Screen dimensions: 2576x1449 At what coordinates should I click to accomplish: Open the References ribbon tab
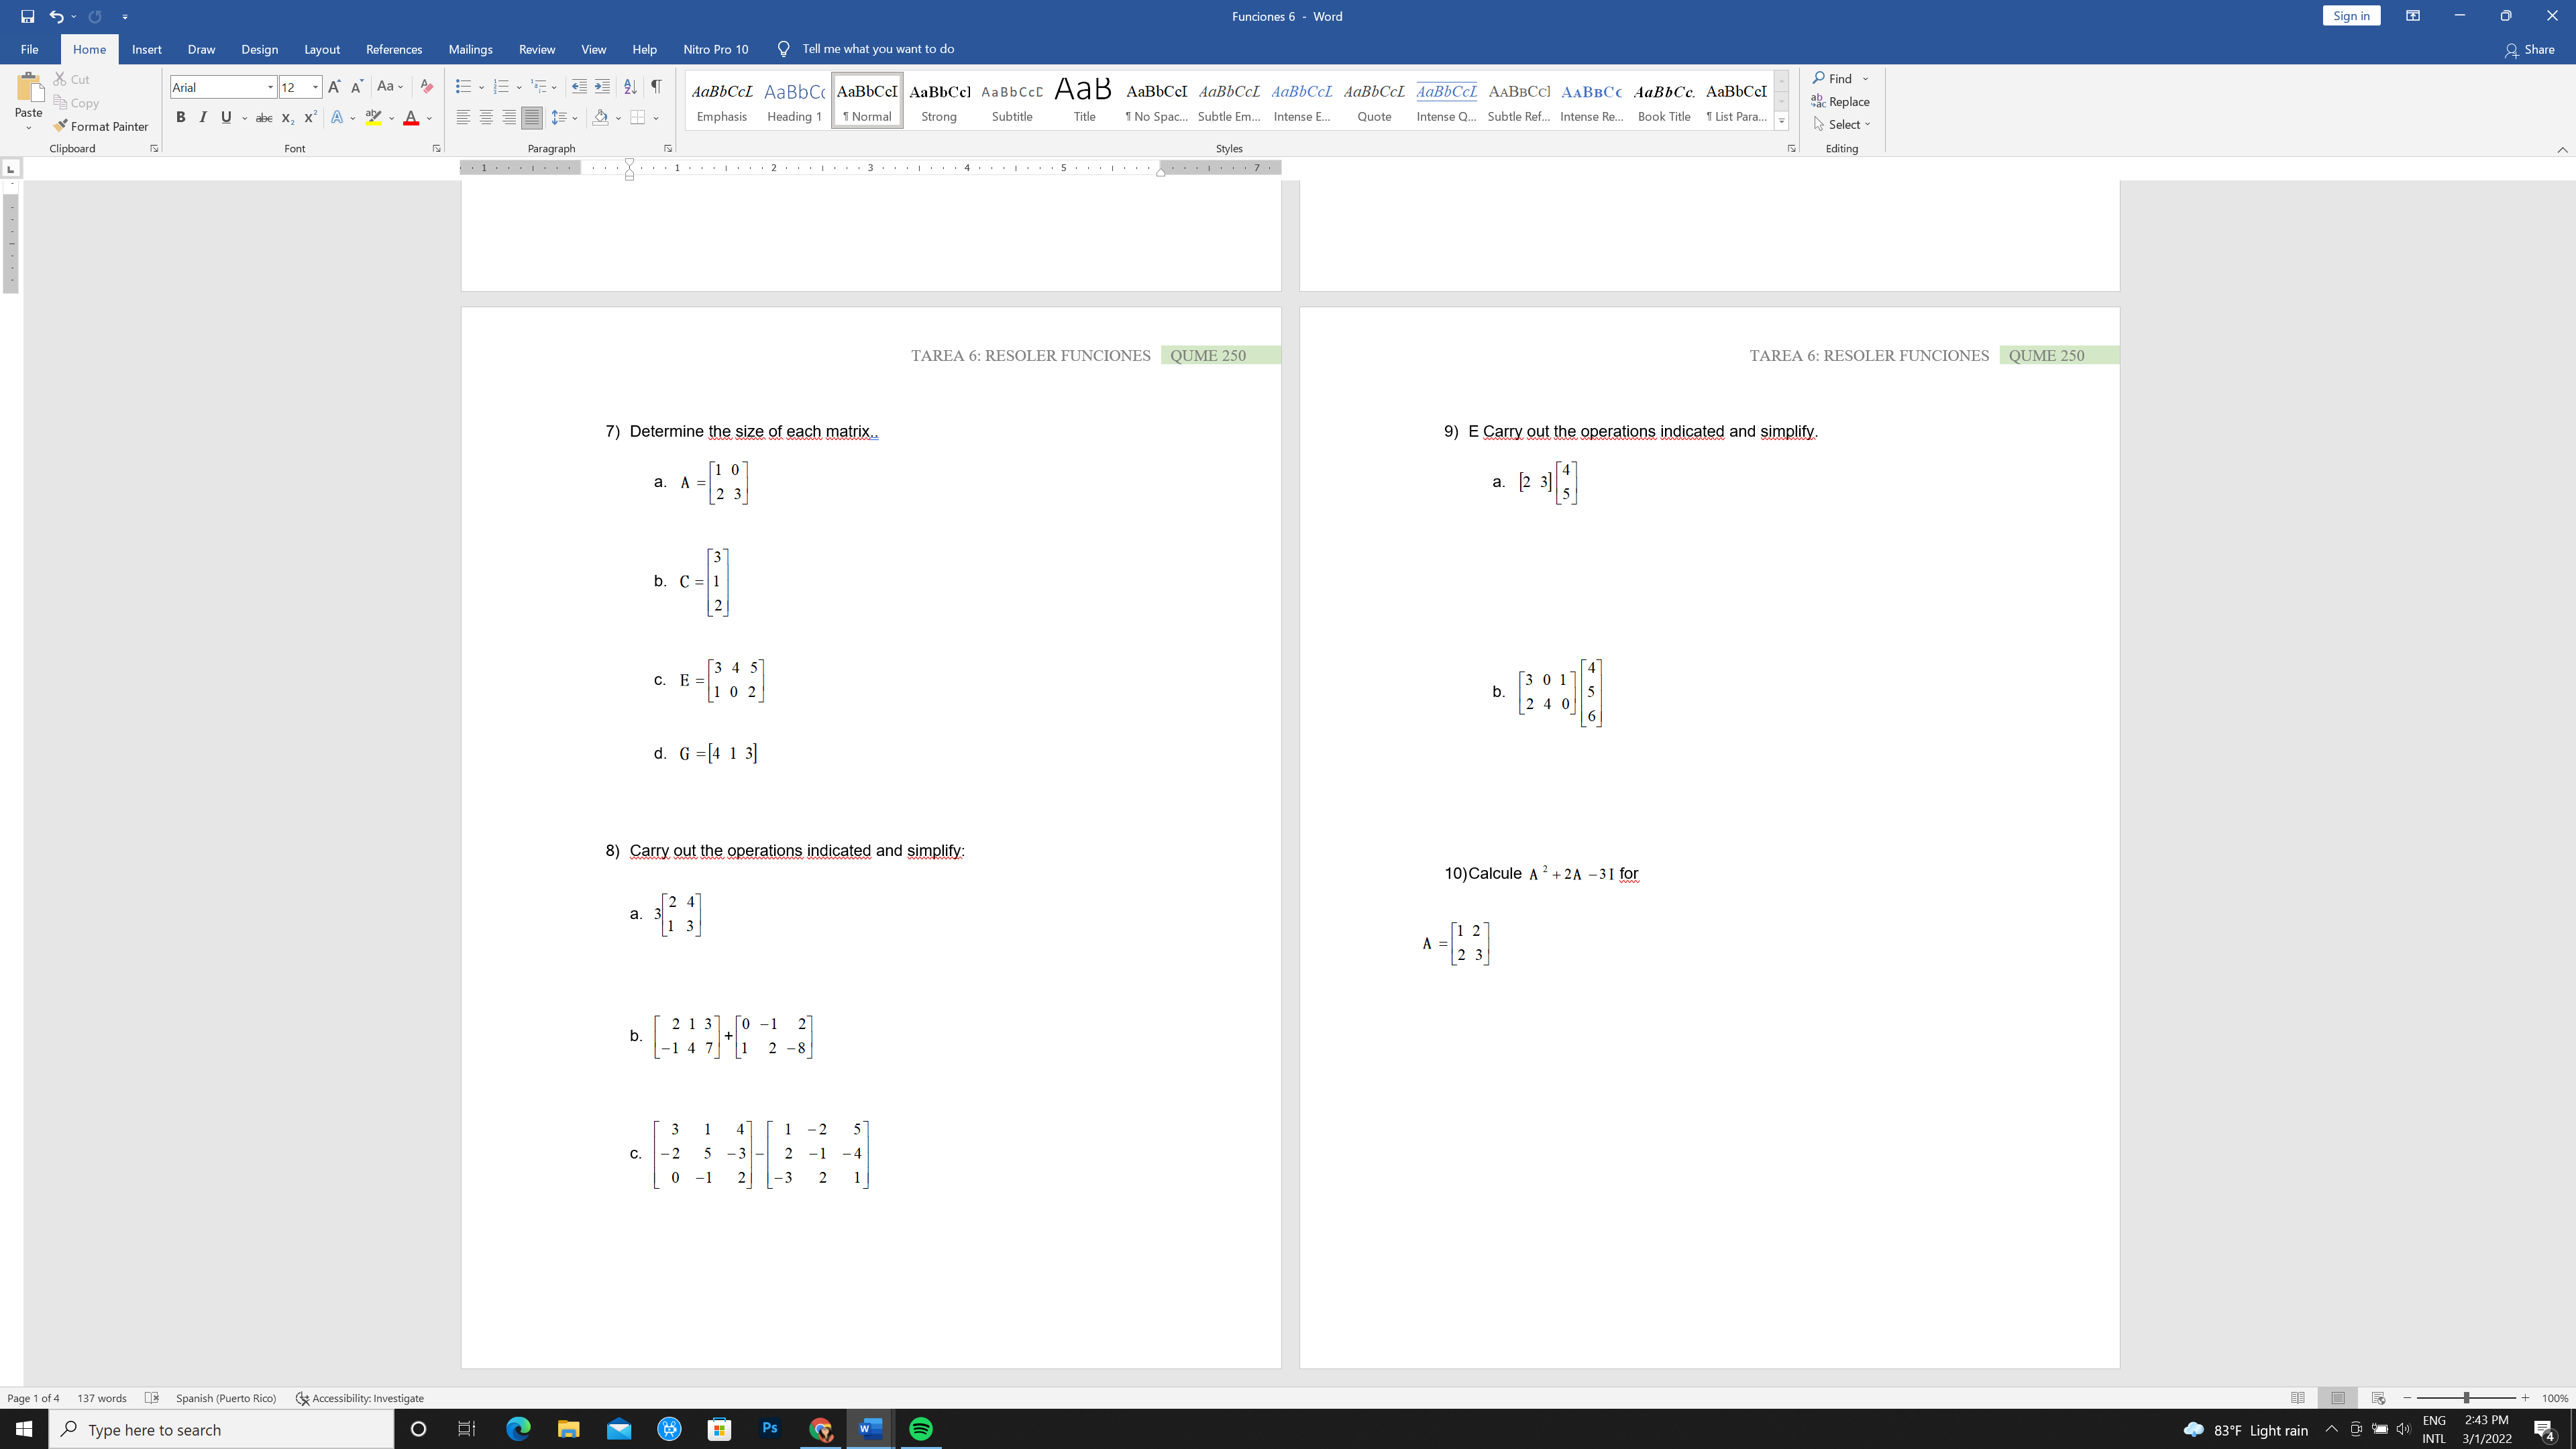coord(393,49)
